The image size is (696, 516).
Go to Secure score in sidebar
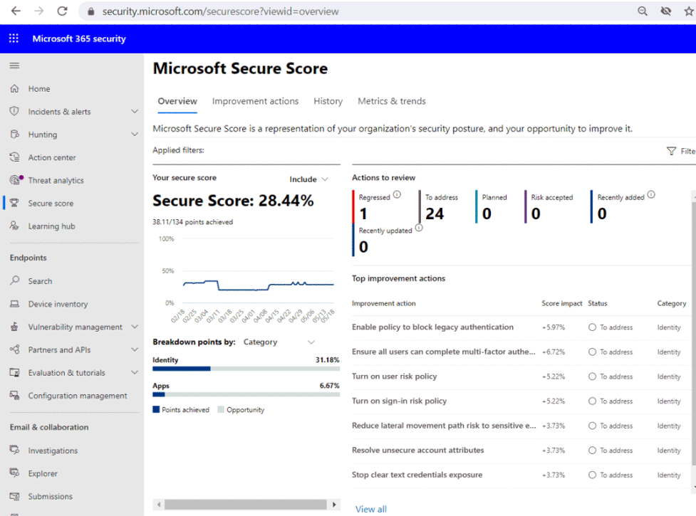coord(51,203)
